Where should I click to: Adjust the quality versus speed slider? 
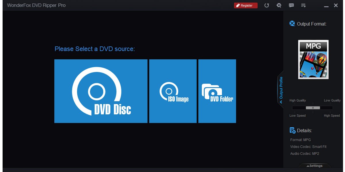click(x=313, y=108)
